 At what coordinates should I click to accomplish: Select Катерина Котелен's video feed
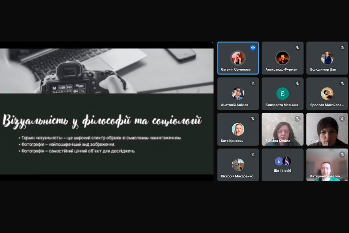tap(327, 165)
